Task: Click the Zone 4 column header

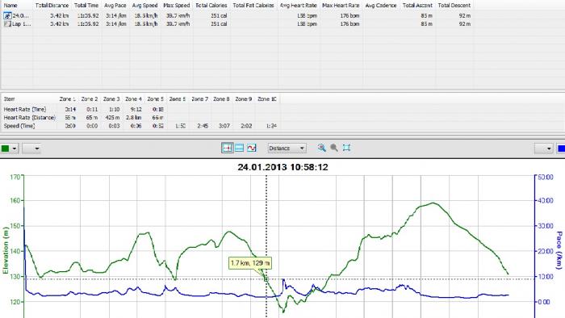Action: point(133,98)
